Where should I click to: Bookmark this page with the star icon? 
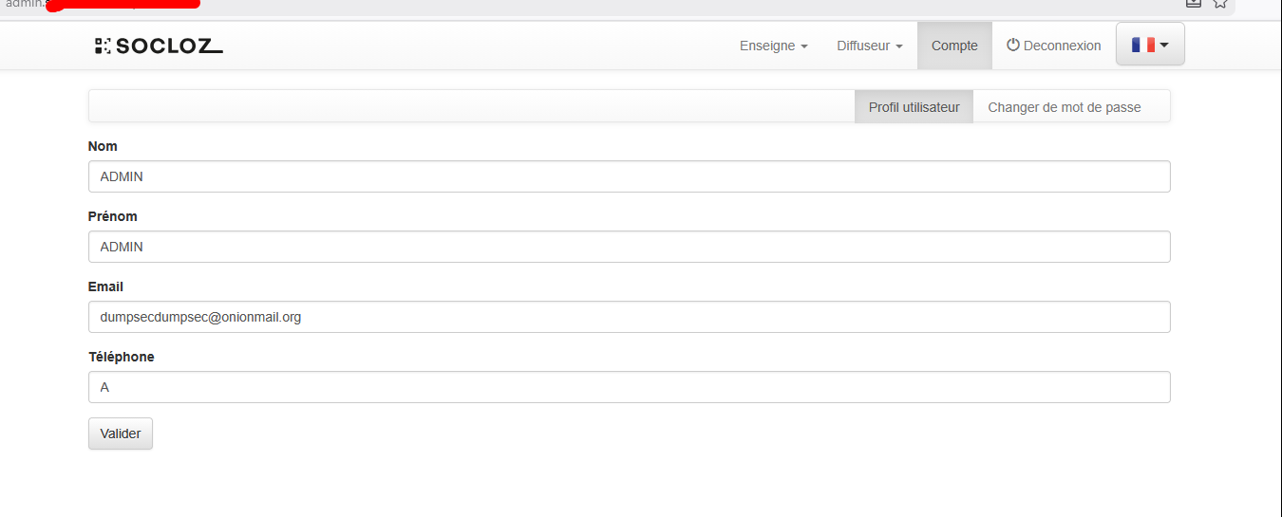click(1220, 3)
